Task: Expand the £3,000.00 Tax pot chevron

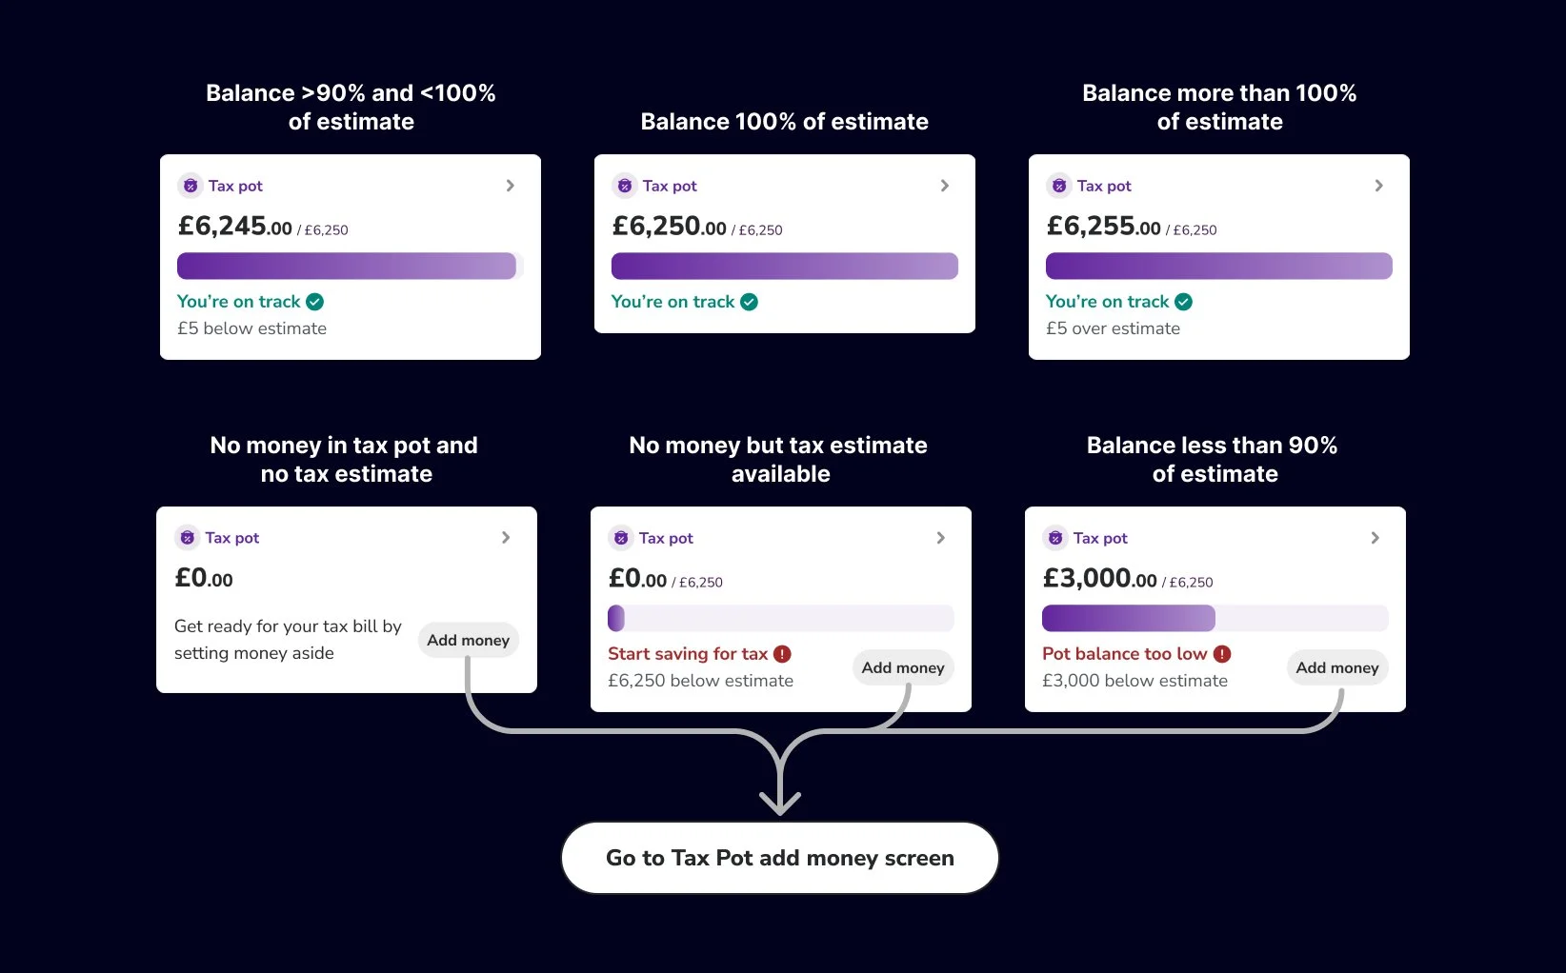Action: 1375,538
